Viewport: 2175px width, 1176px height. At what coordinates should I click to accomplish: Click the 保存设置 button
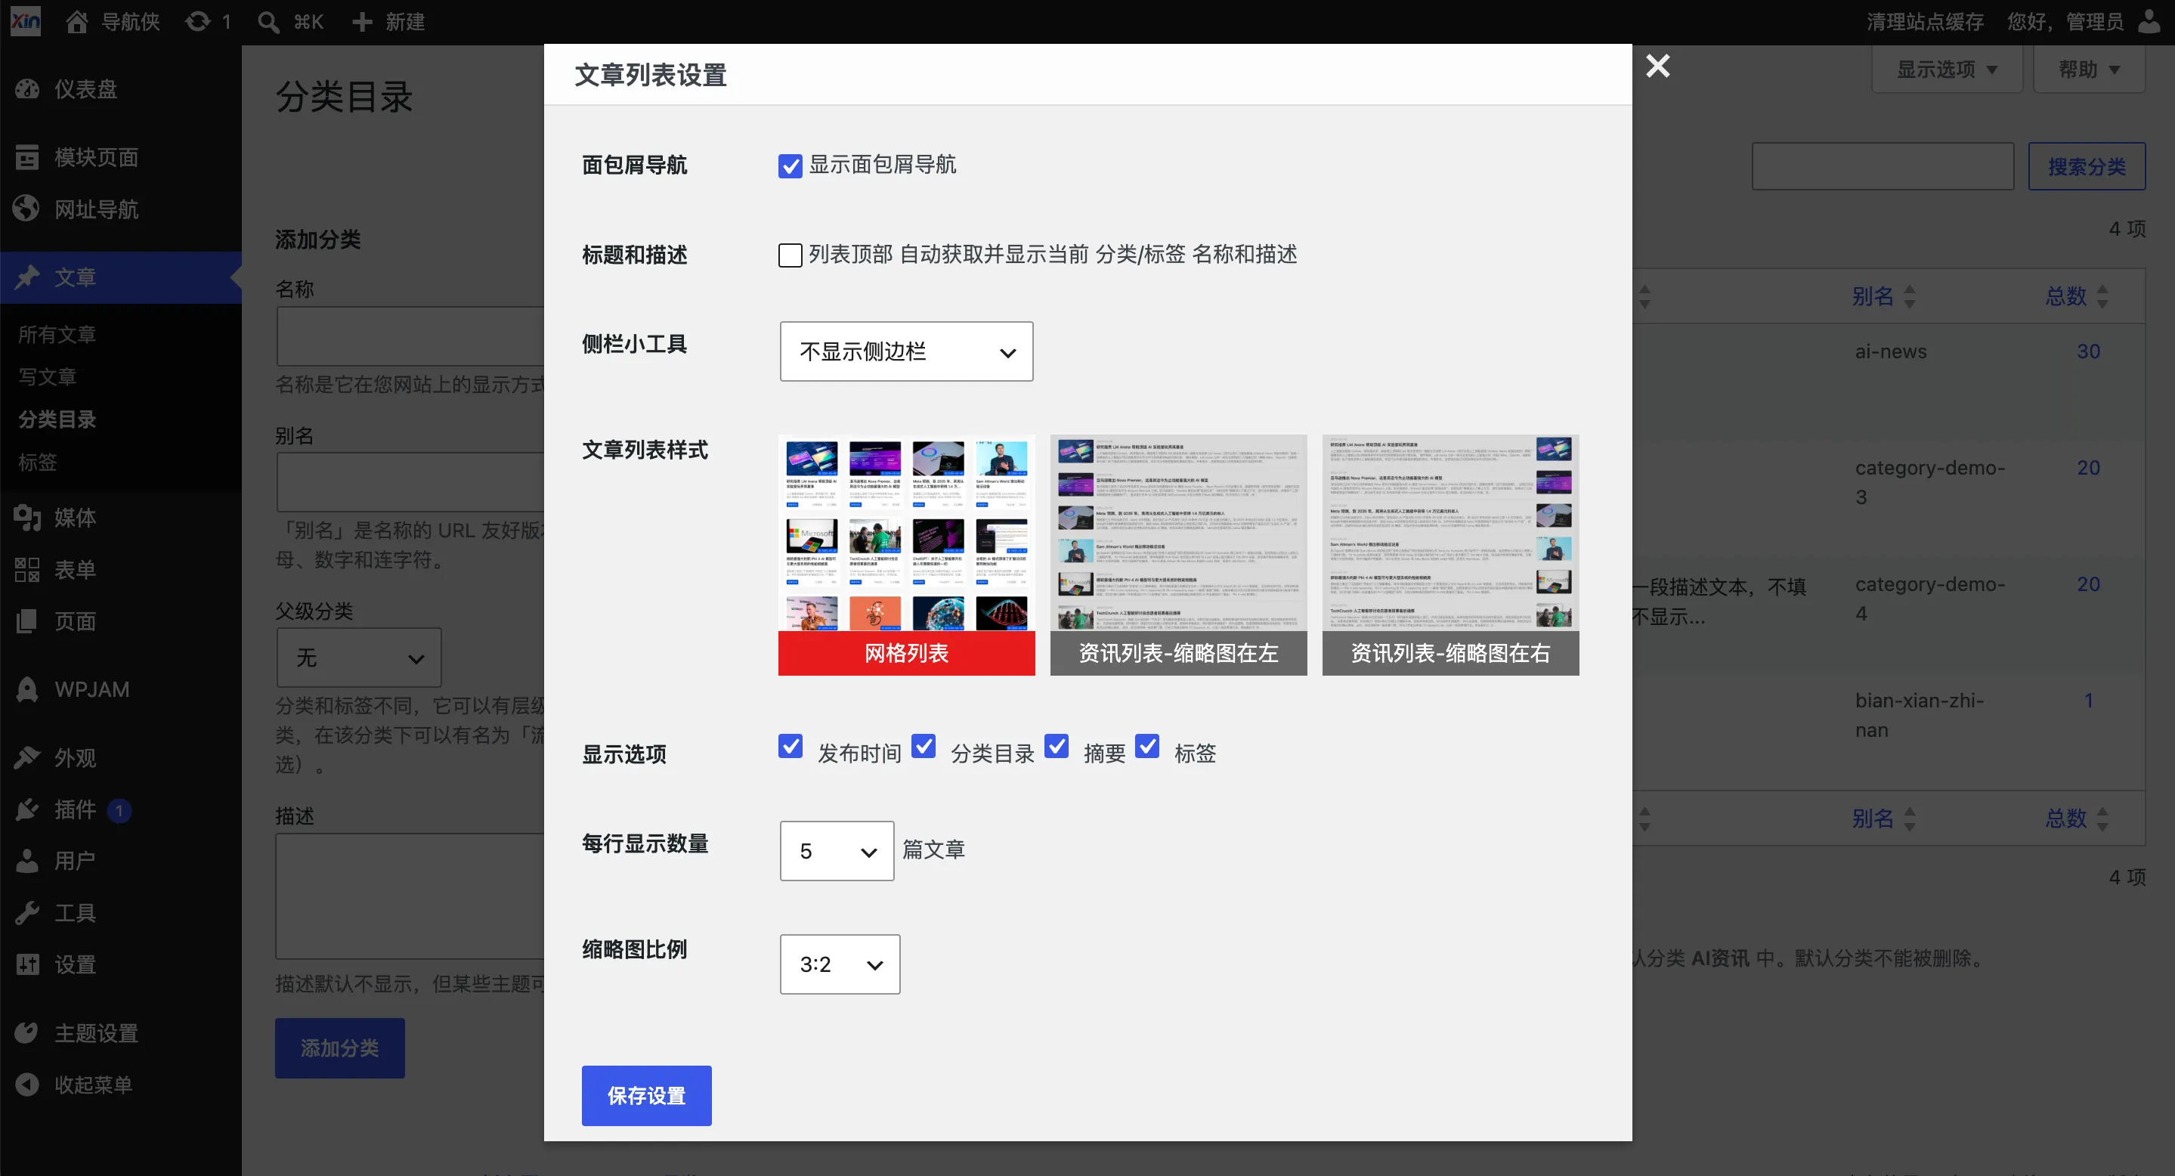click(647, 1096)
